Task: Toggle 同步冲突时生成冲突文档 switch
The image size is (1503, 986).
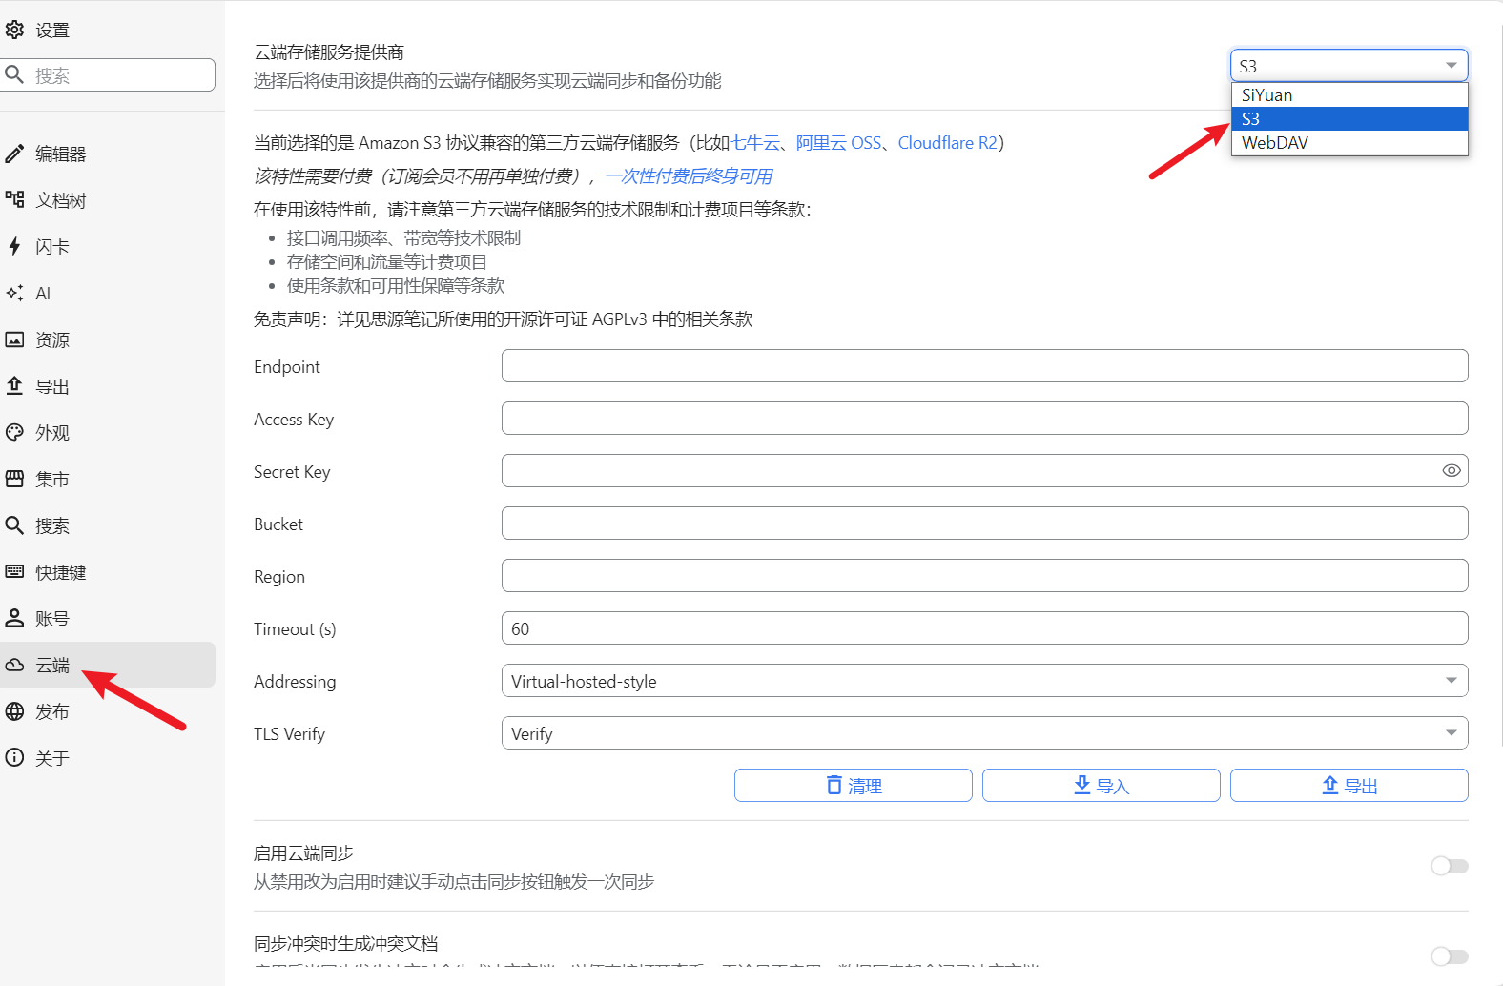Action: pos(1450,956)
